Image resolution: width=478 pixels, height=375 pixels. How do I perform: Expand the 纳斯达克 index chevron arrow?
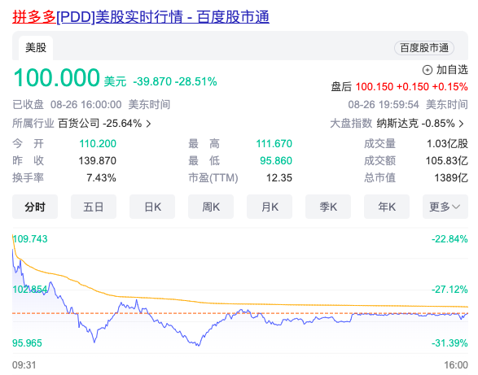click(461, 124)
